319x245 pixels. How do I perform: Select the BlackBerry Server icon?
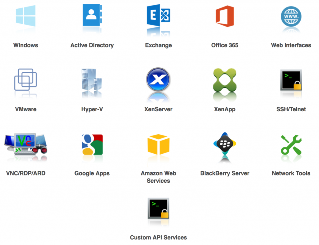pos(225,144)
